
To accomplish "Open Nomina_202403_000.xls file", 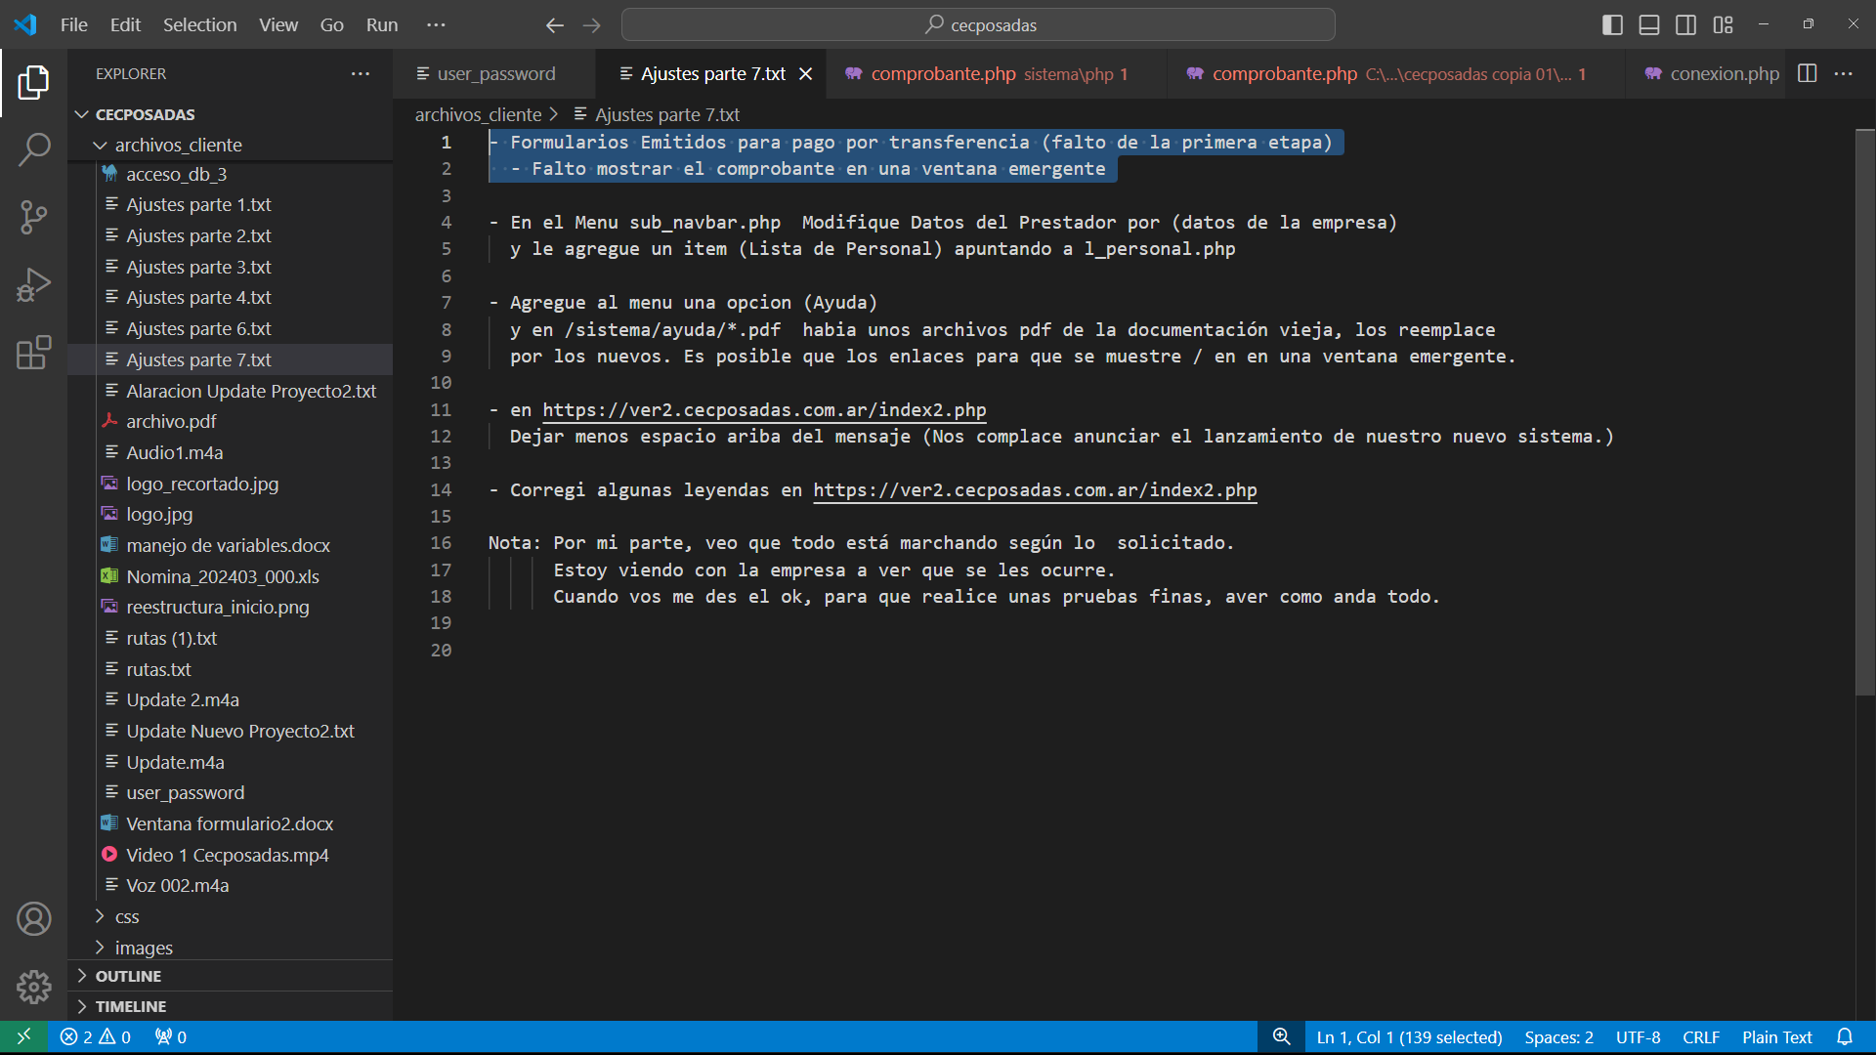I will click(231, 576).
